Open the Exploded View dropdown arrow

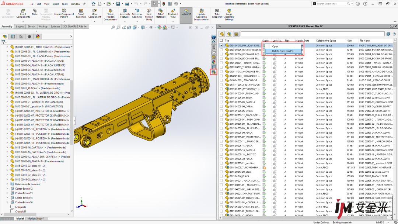tap(173, 21)
